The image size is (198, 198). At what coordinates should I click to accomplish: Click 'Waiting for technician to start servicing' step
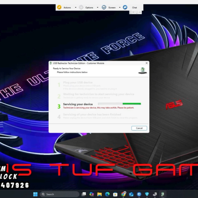coord(99,94)
